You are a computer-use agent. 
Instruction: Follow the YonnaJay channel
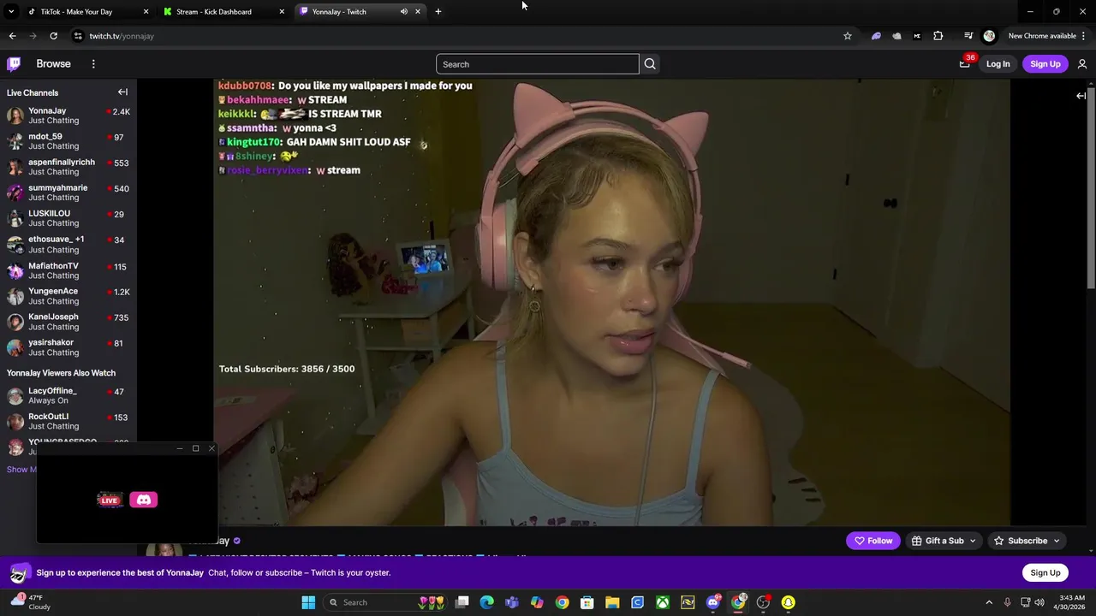[x=873, y=541]
